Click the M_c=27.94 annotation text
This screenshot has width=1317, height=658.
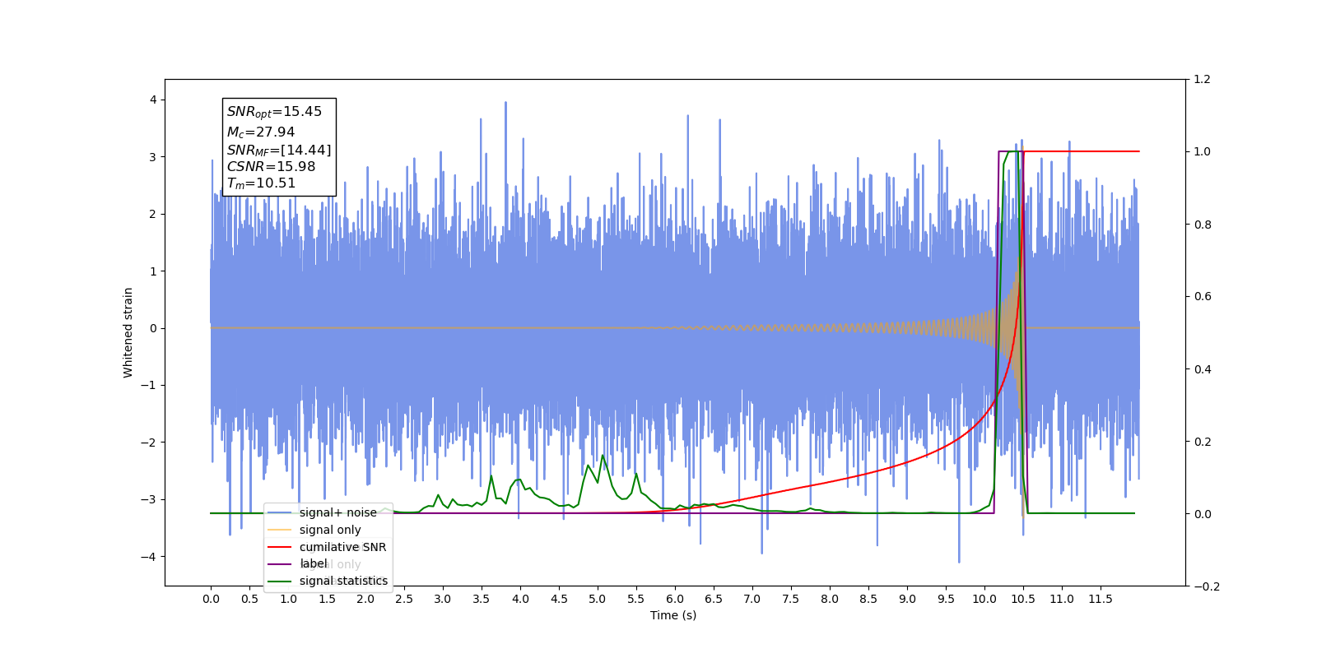pyautogui.click(x=260, y=132)
